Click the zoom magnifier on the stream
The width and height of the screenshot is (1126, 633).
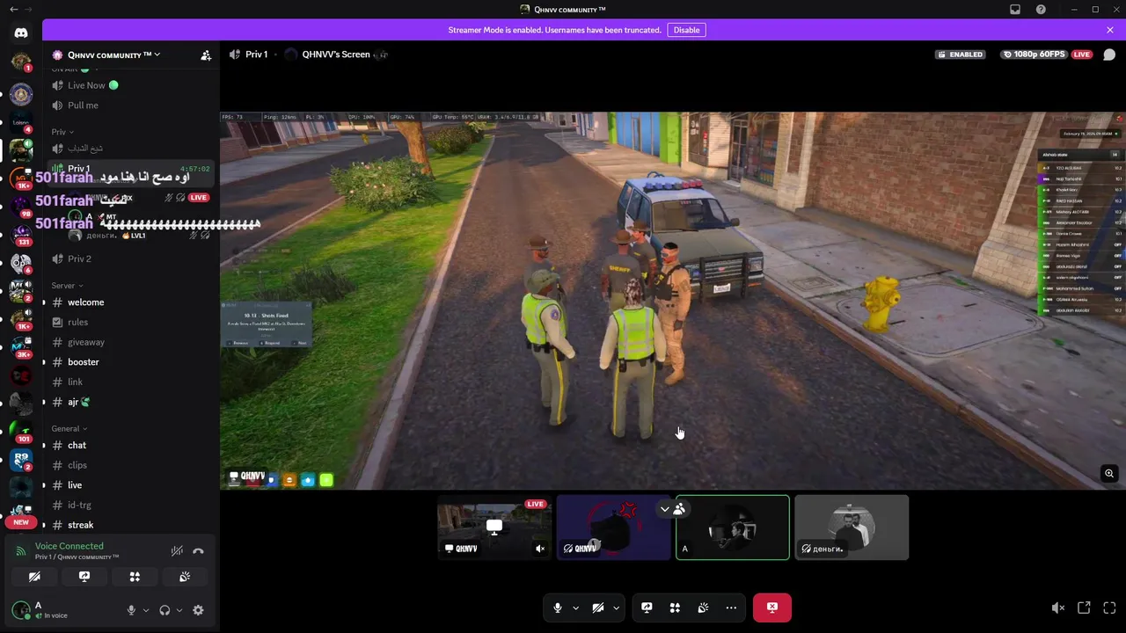pos(1109,474)
